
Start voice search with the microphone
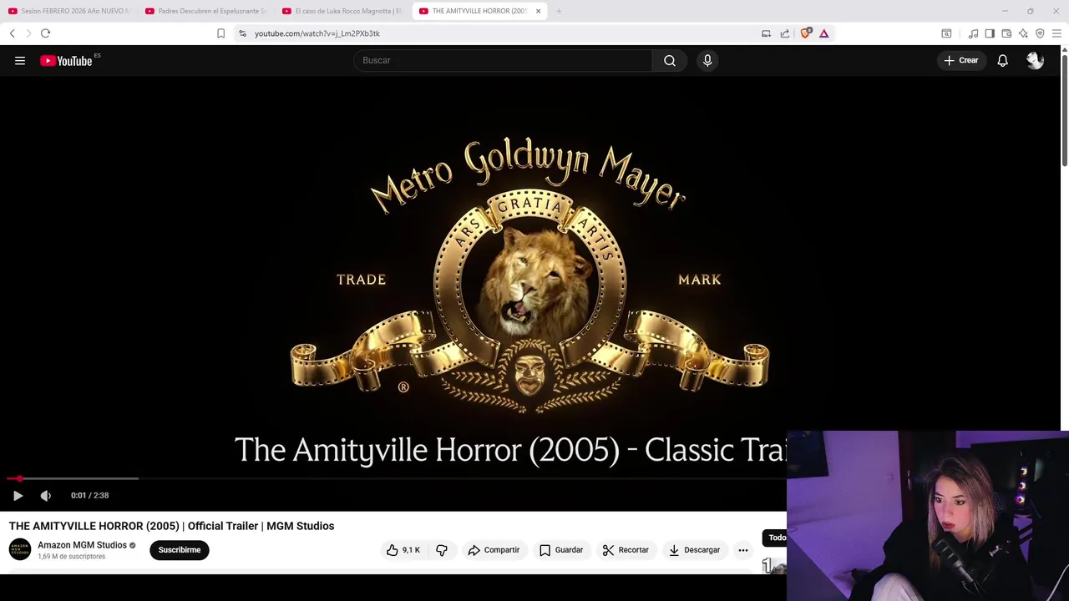707,60
